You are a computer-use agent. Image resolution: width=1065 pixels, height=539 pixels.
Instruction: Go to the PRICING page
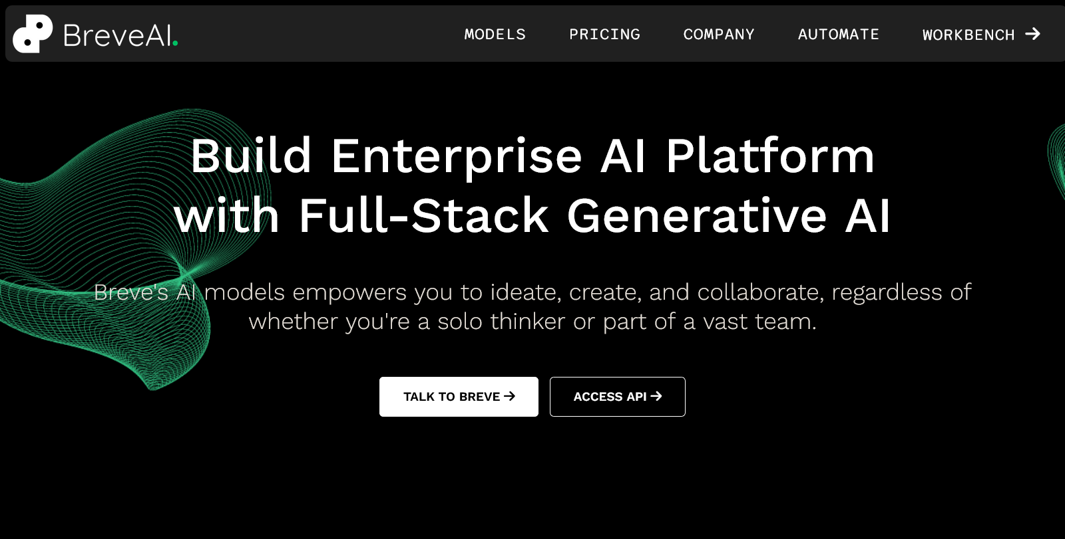click(x=604, y=35)
